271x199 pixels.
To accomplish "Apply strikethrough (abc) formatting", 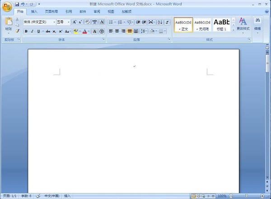I will click(48, 31).
